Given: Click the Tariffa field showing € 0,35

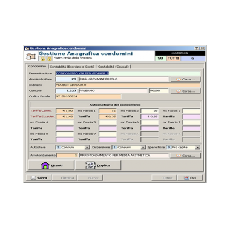Looking at the screenshot, I should tap(108, 116).
